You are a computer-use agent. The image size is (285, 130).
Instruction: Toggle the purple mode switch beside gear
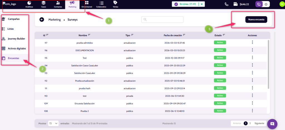[259, 4]
